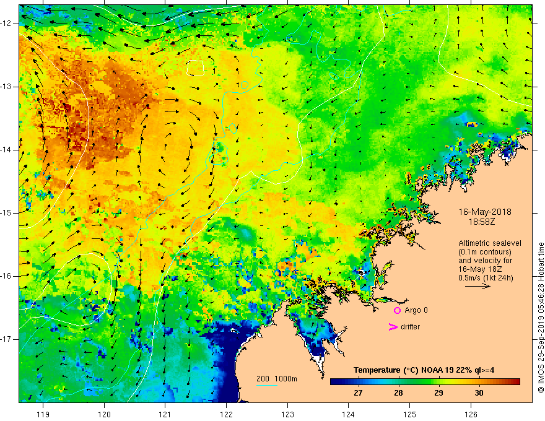Click the colorbar tick label 27
This screenshot has height=421, width=545.
coord(358,393)
